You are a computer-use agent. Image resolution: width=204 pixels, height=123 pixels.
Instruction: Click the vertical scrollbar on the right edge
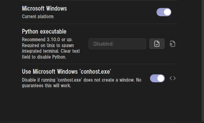[x=203, y=61]
